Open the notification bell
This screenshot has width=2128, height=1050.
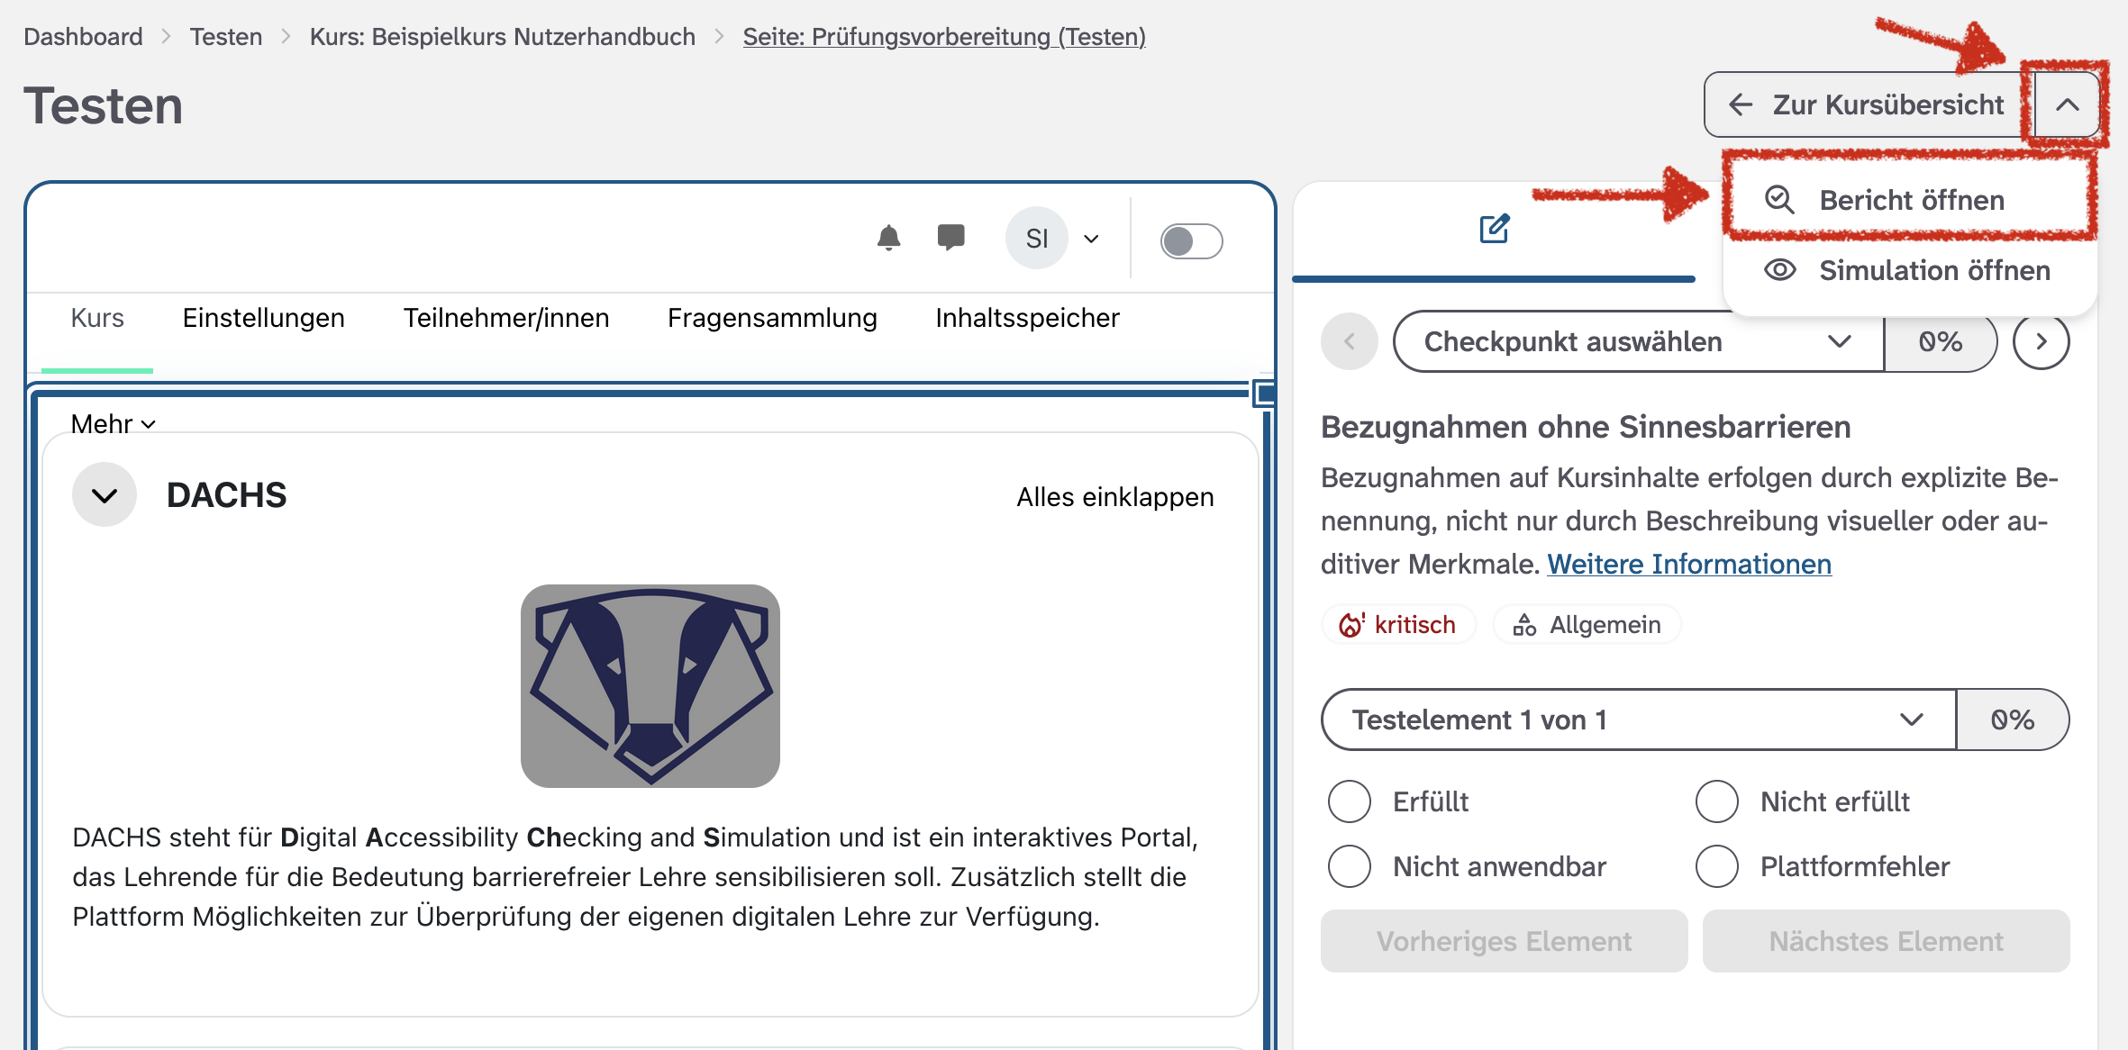click(x=888, y=238)
